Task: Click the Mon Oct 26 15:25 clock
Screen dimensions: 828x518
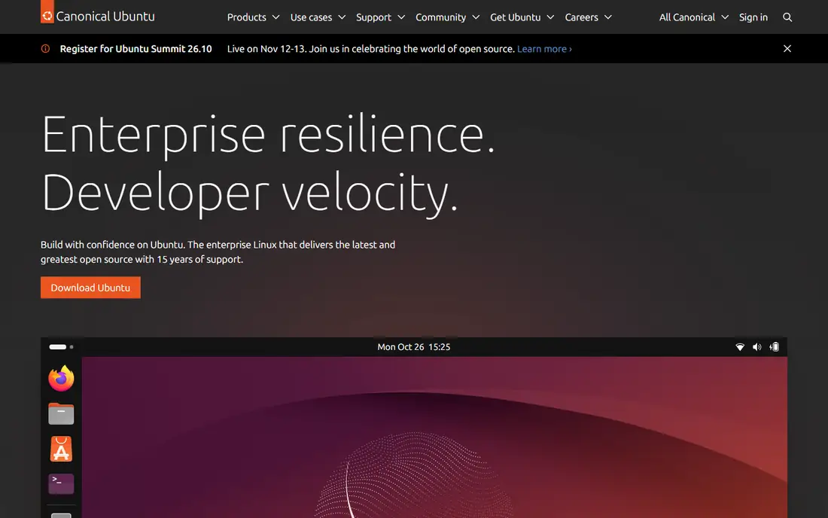Action: (413, 347)
